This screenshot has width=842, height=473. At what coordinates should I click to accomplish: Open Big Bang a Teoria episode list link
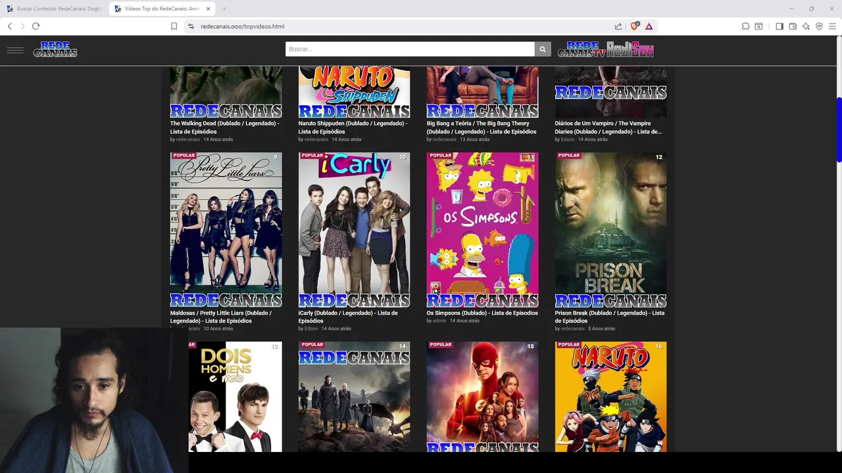482,127
